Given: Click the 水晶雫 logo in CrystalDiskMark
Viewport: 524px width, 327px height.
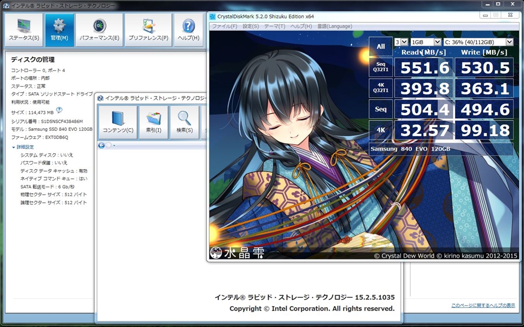Looking at the screenshot, I should [237, 252].
